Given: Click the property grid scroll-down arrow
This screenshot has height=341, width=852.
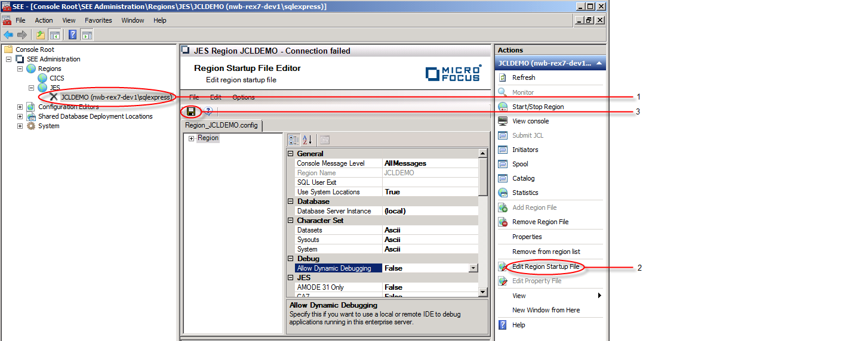Looking at the screenshot, I should coord(483,292).
